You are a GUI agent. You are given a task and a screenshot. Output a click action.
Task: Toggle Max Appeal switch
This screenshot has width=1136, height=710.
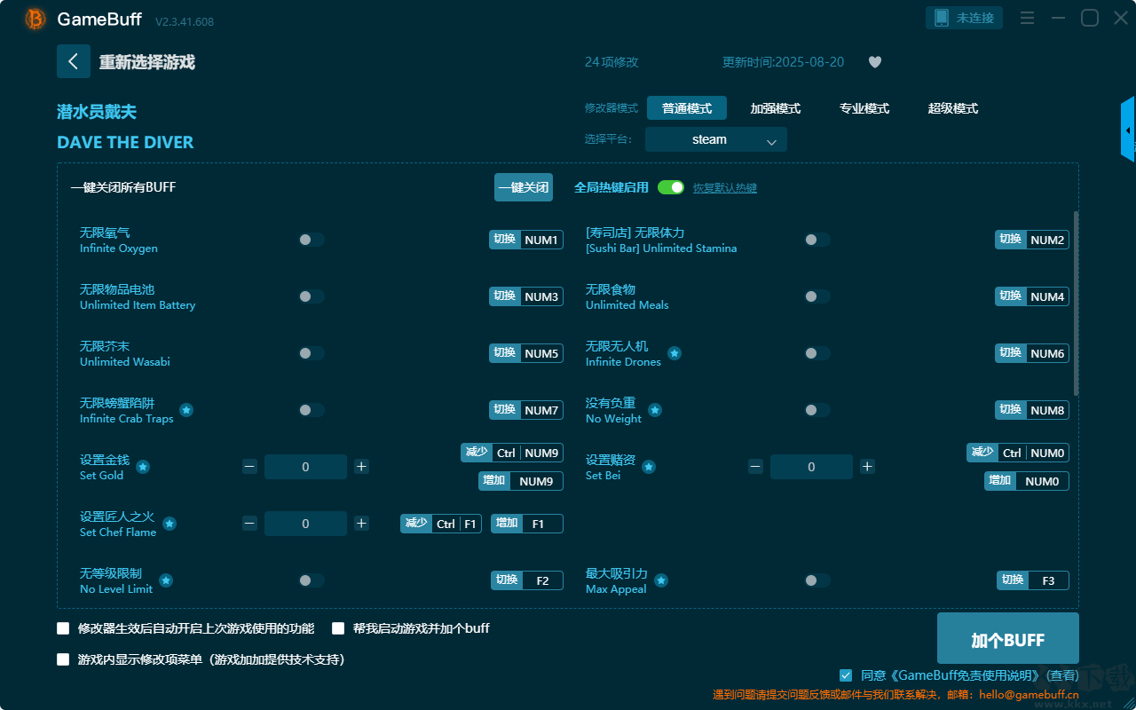pos(817,580)
